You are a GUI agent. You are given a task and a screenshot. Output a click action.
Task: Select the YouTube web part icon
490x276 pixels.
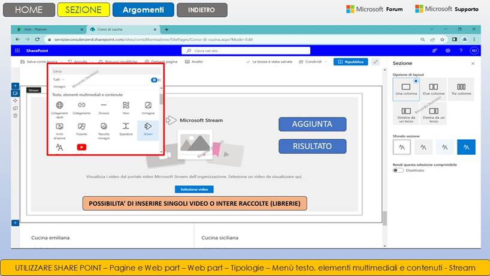(x=81, y=147)
